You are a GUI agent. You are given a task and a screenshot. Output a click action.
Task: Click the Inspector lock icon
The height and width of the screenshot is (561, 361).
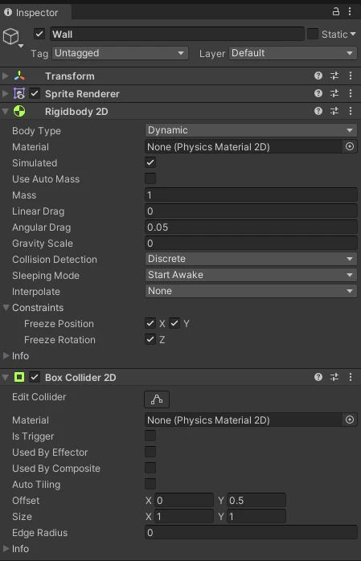point(335,12)
